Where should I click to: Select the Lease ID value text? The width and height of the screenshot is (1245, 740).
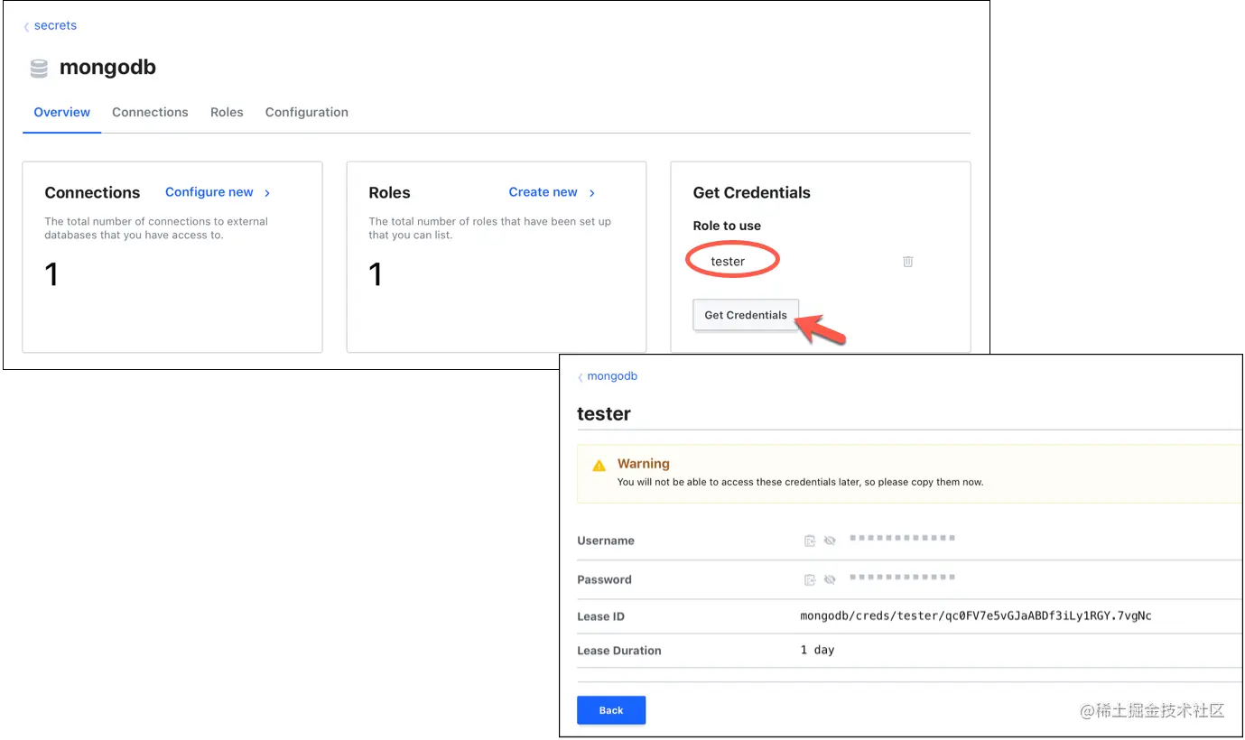point(976,616)
